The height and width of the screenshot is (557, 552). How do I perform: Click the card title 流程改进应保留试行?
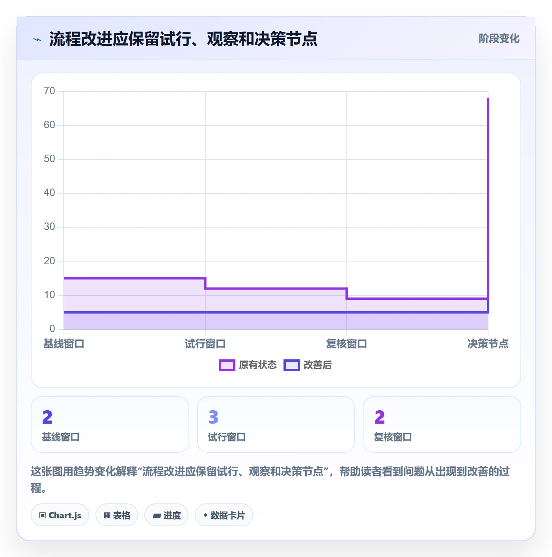tap(183, 39)
